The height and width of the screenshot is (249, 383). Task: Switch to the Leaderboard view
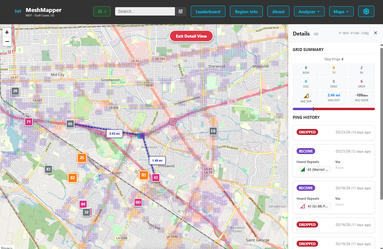click(x=208, y=11)
